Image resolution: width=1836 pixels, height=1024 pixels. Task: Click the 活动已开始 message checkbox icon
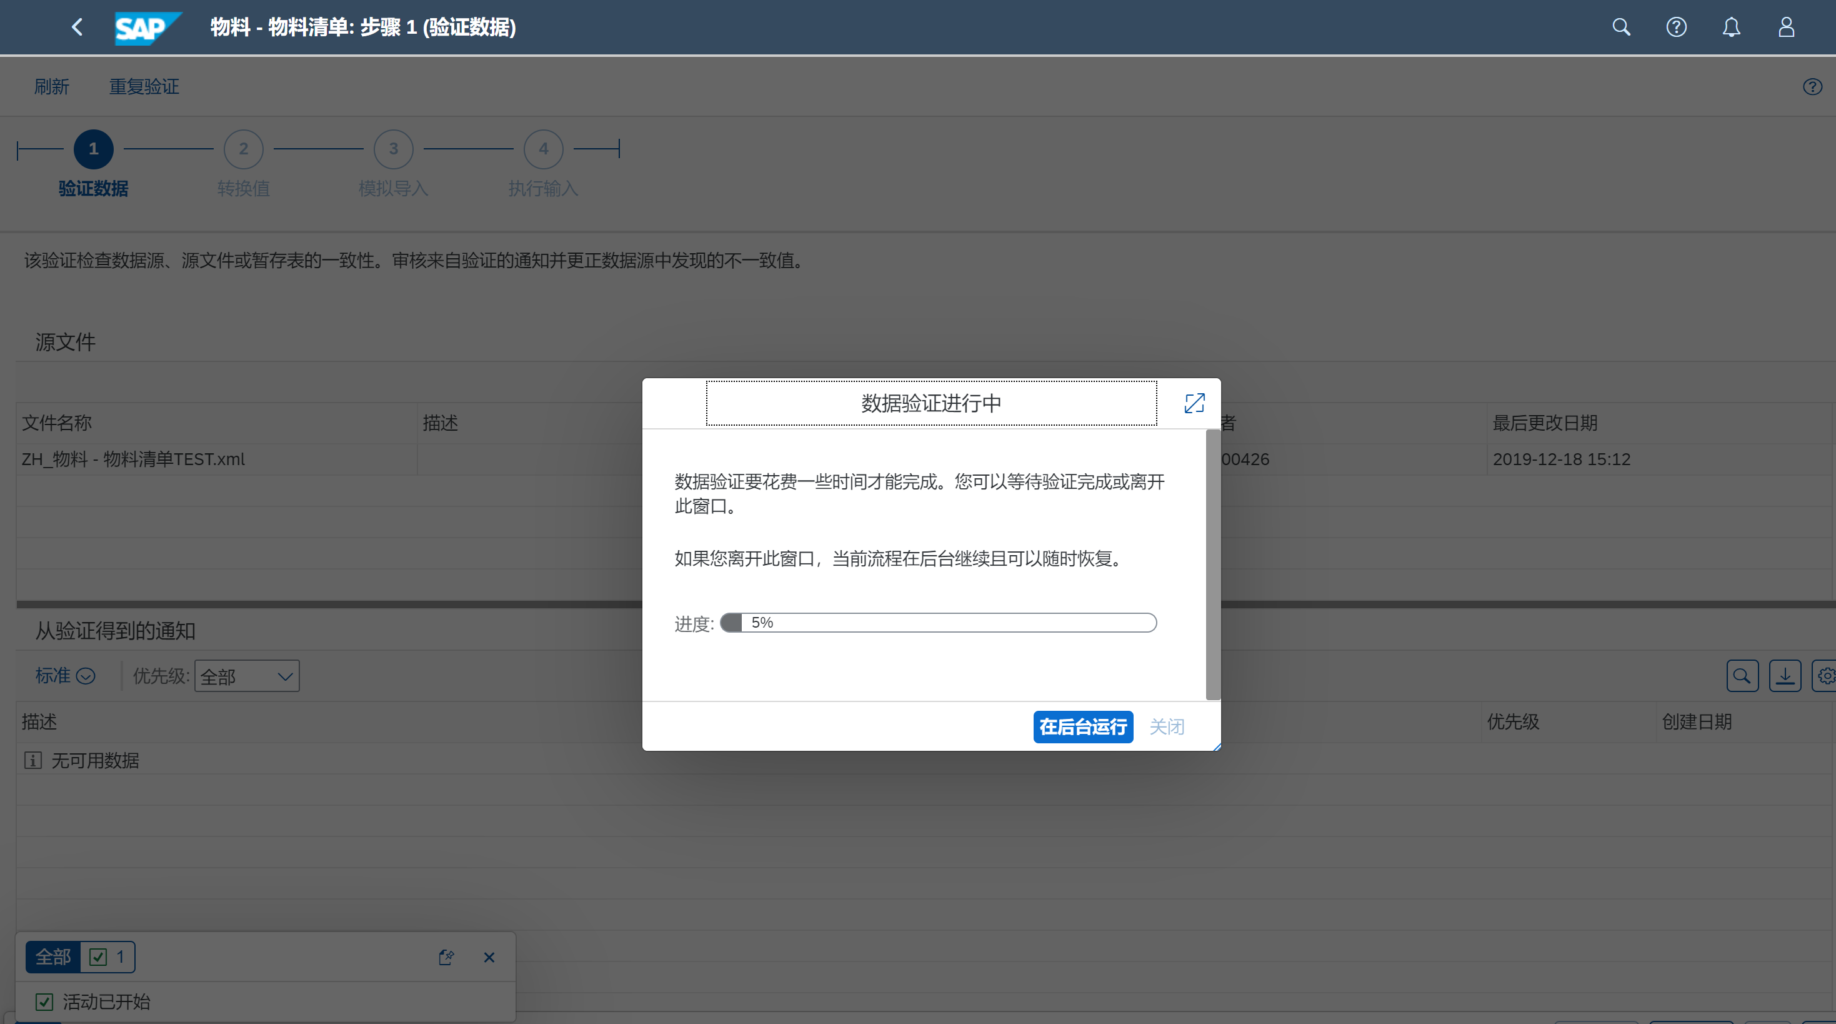(44, 1002)
